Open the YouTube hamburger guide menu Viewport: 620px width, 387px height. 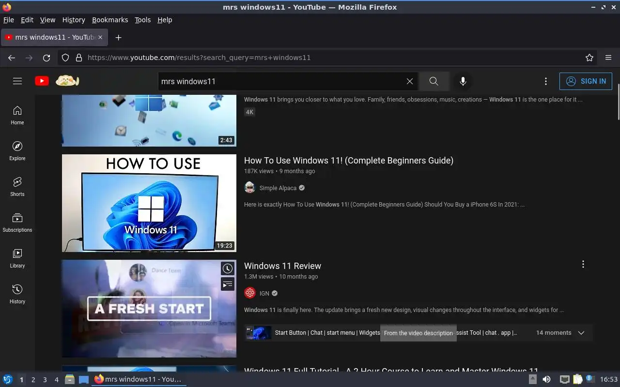click(x=17, y=81)
